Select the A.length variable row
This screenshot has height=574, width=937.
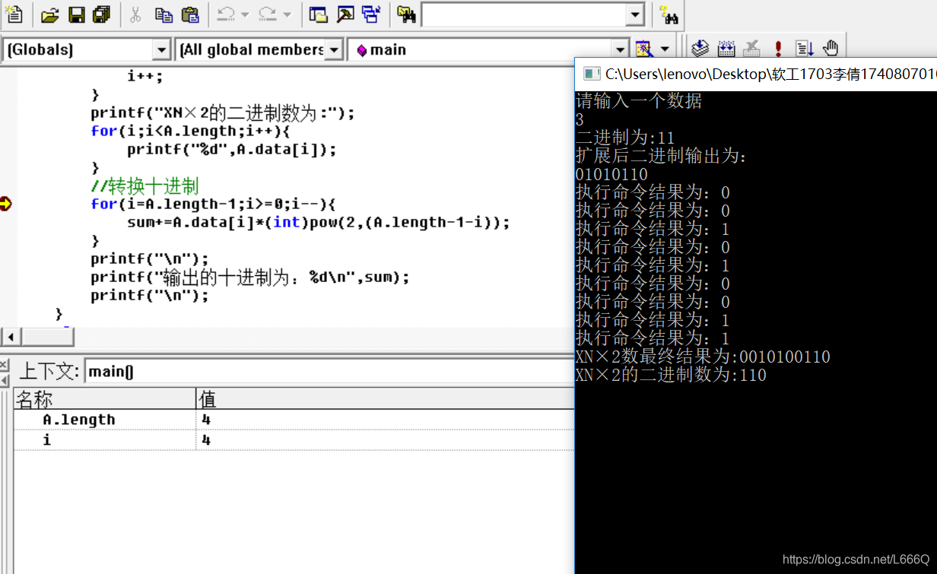[294, 420]
